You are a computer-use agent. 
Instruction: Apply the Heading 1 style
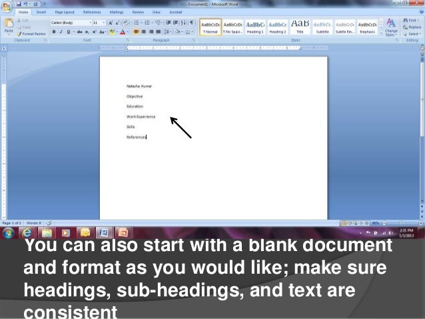tap(256, 27)
